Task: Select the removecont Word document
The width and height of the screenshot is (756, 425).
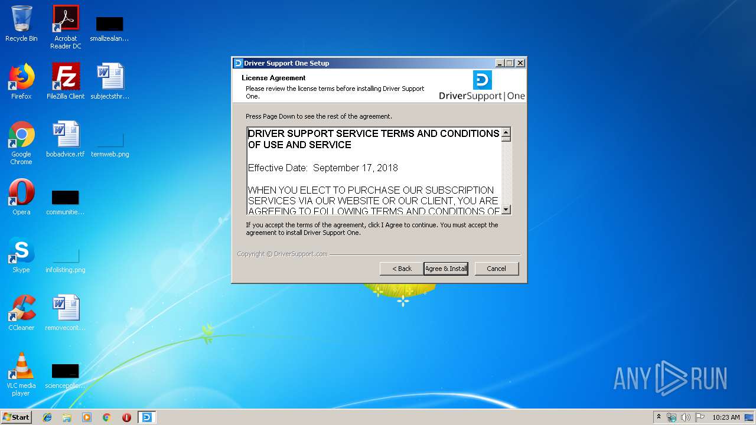Action: coord(66,313)
